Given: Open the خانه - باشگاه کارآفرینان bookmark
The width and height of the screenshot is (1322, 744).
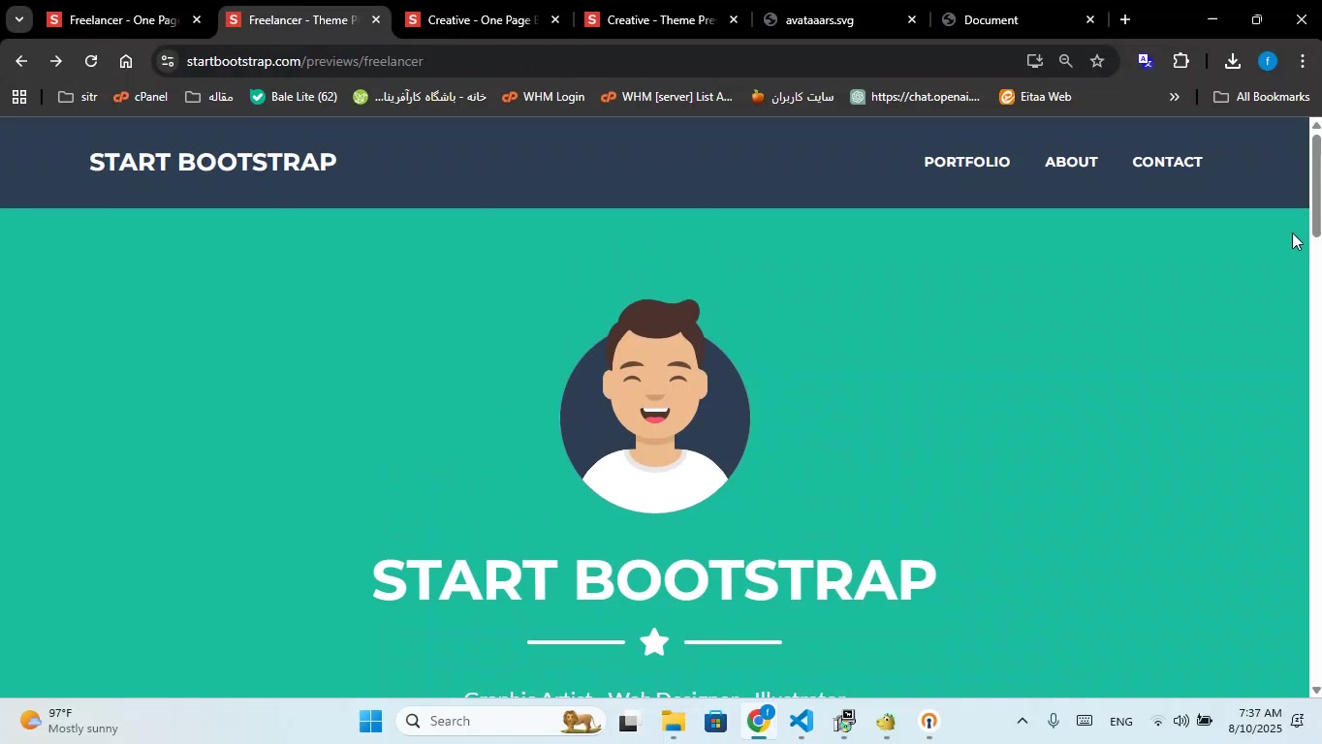Looking at the screenshot, I should tap(420, 97).
